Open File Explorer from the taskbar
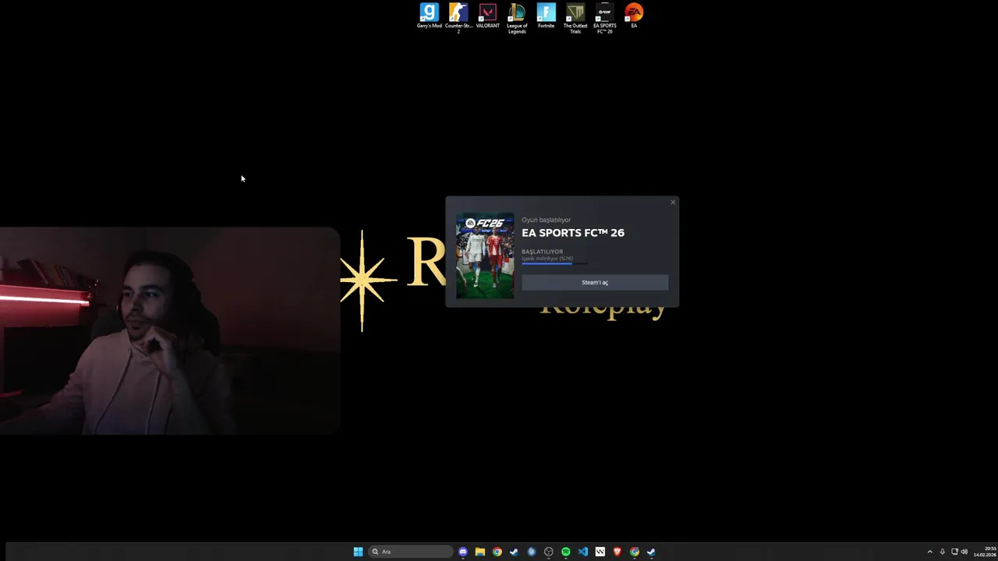This screenshot has height=561, width=998. pyautogui.click(x=480, y=552)
